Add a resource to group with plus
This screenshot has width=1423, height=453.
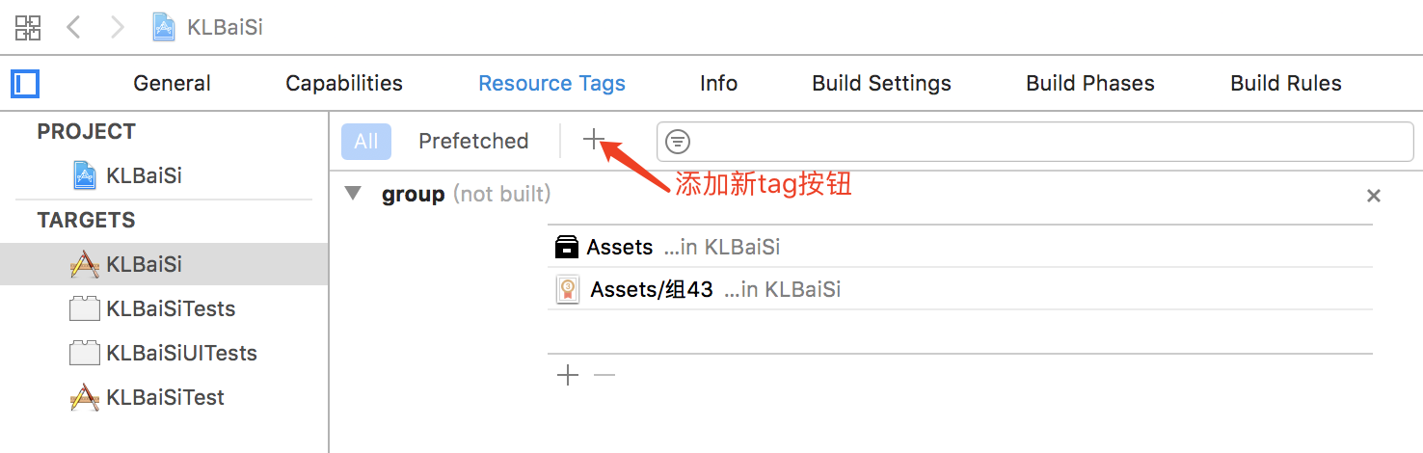coord(568,375)
